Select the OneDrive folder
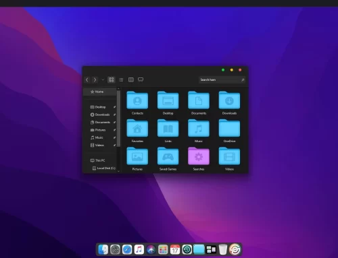This screenshot has width=338, height=258. [229, 131]
